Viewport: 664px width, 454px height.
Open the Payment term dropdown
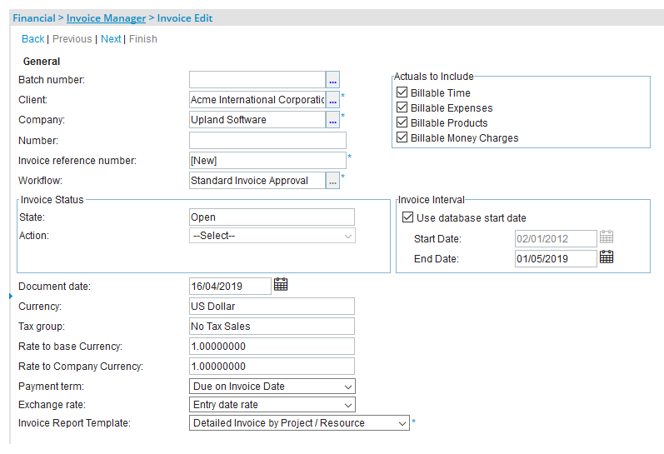tap(272, 387)
